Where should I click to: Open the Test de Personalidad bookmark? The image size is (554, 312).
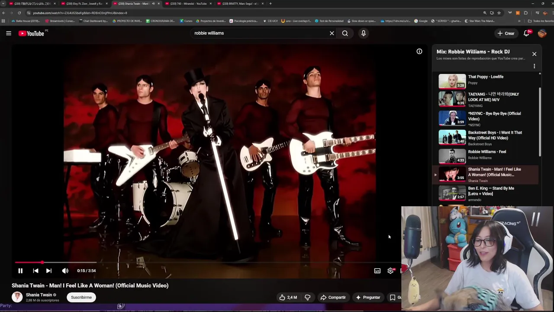[329, 21]
